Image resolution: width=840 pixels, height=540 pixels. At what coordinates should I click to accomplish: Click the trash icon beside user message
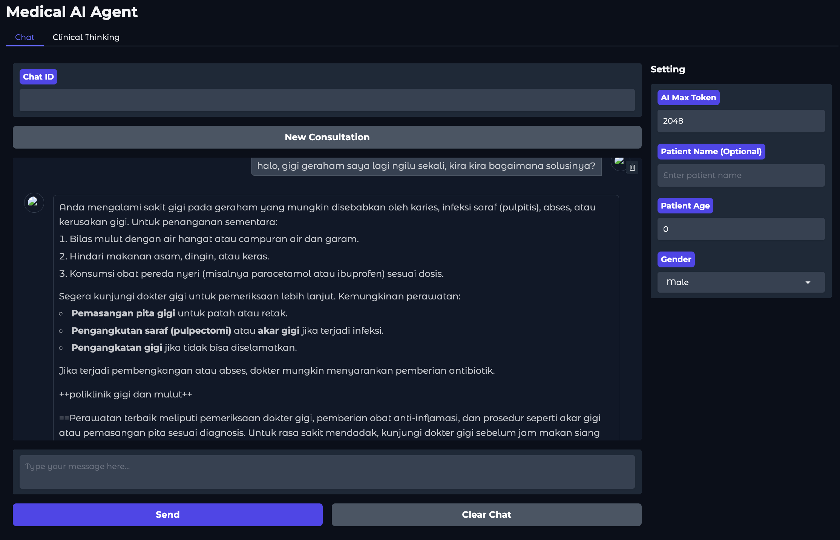[x=632, y=167]
